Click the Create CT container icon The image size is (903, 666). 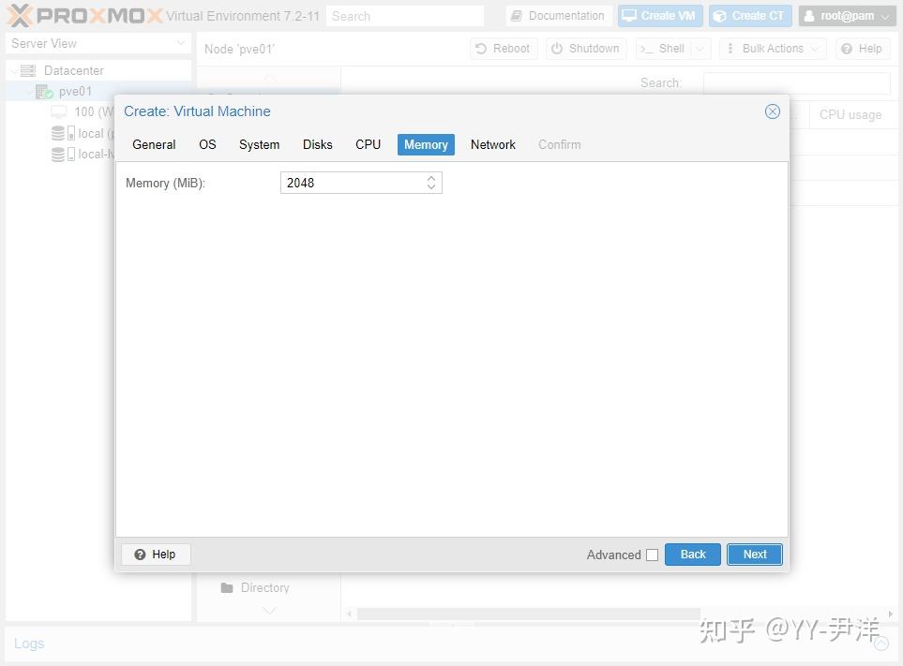719,15
